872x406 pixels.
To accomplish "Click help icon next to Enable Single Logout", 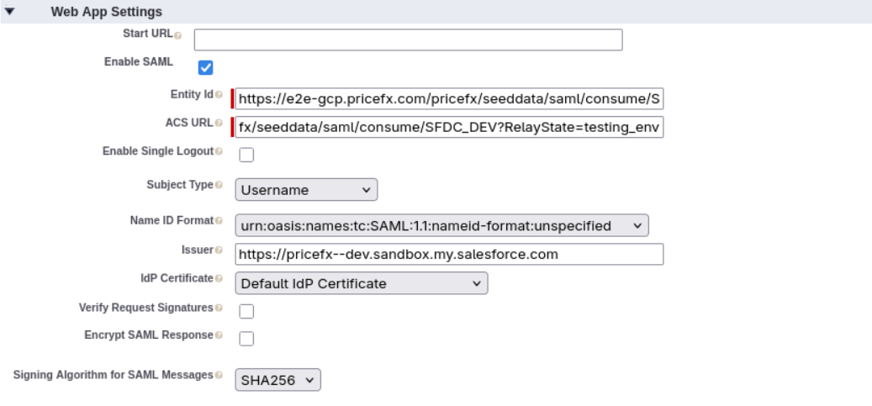I will pos(219,151).
